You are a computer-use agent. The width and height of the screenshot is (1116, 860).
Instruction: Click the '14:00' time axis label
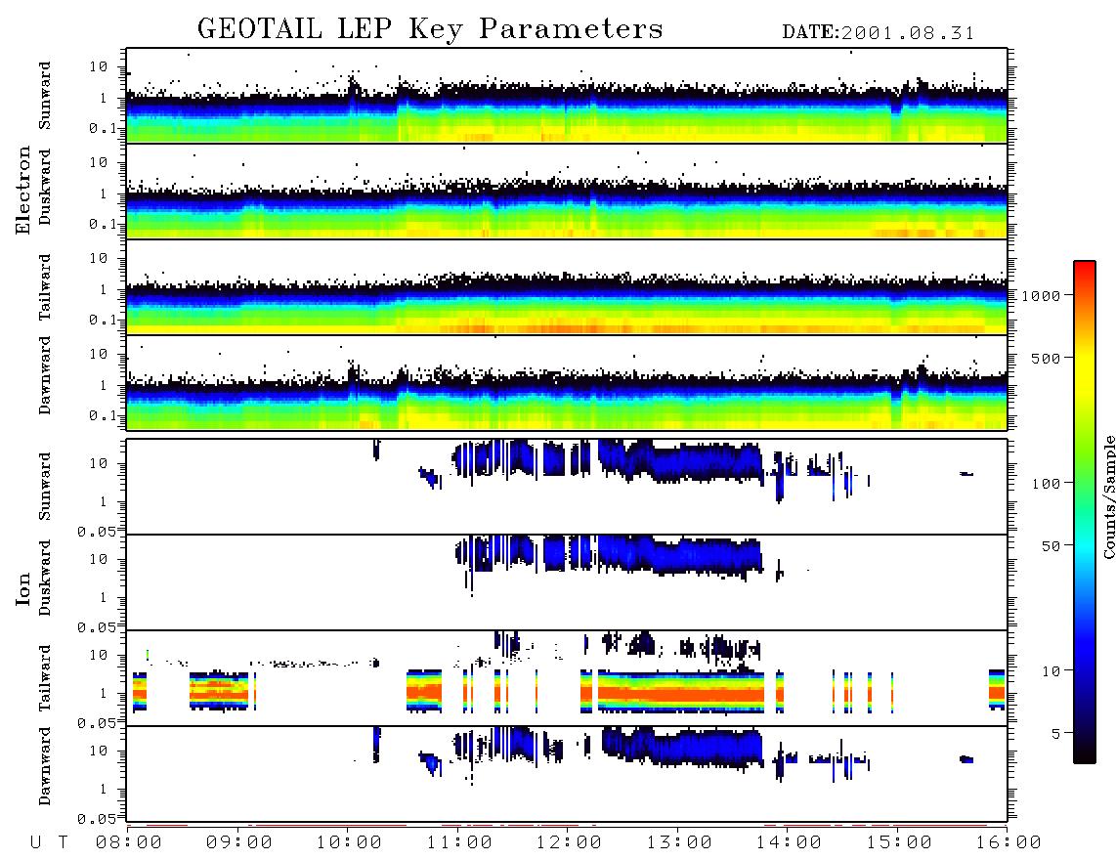point(789,843)
